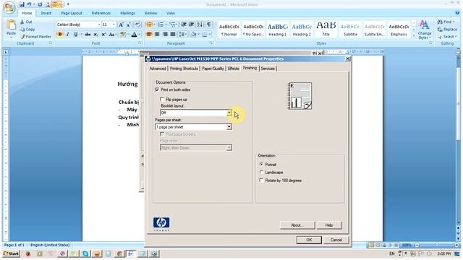This screenshot has height=260, width=463.
Task: Click the text Highlight Color swatch
Action: pos(122,35)
